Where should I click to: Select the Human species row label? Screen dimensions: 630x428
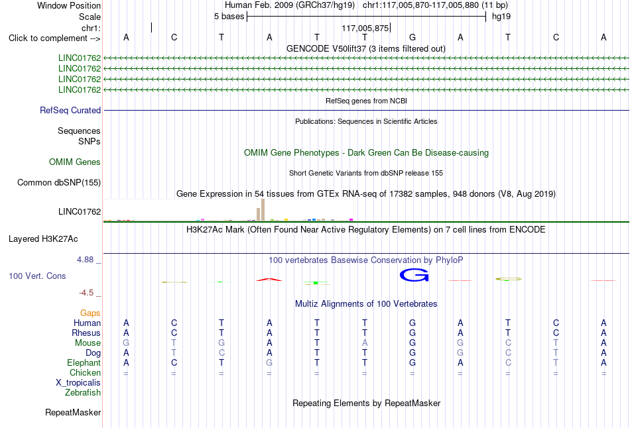pos(87,323)
